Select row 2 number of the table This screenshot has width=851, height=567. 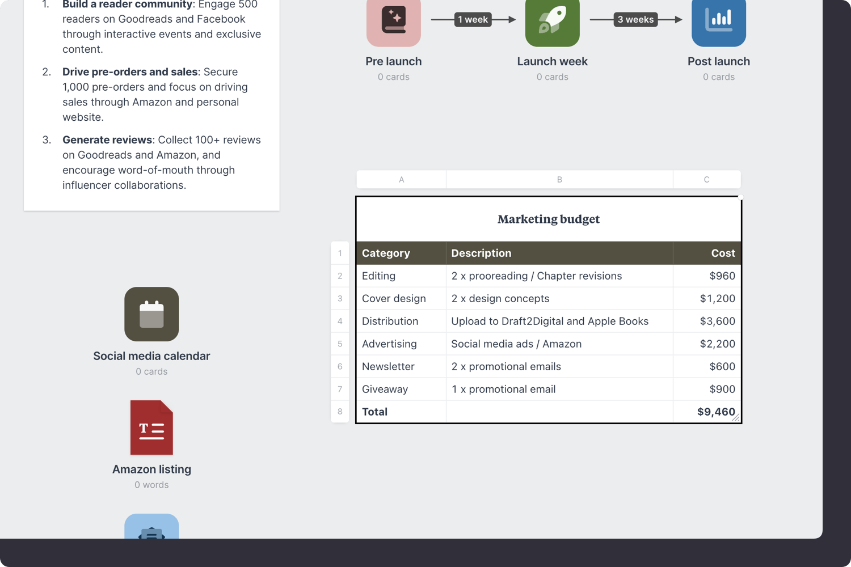point(340,276)
